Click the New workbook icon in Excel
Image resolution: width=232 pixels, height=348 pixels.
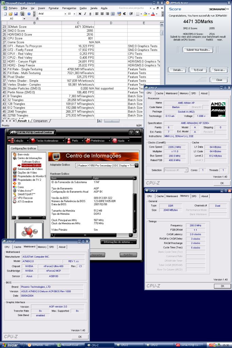pos(5,14)
